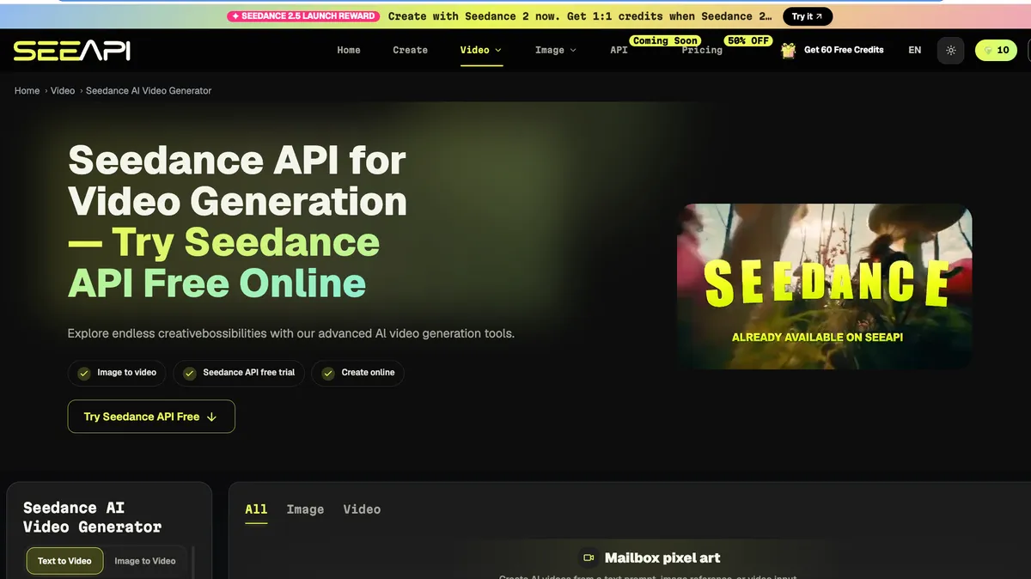Expand the Image dropdown in navbar
The image size is (1031, 579).
tap(556, 50)
